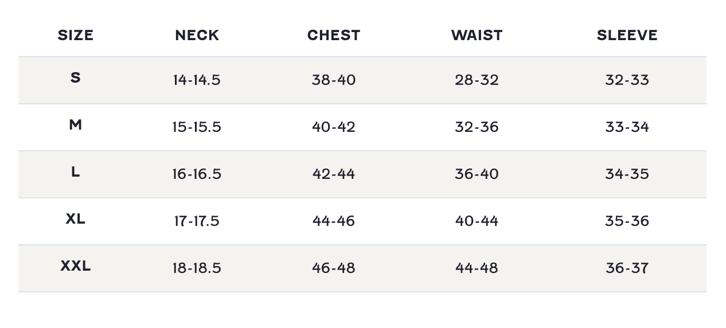
Task: Click neck measurement 14-14.5
Action: [197, 80]
